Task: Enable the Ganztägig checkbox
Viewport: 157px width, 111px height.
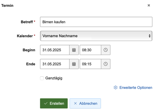Action: [x=42, y=78]
